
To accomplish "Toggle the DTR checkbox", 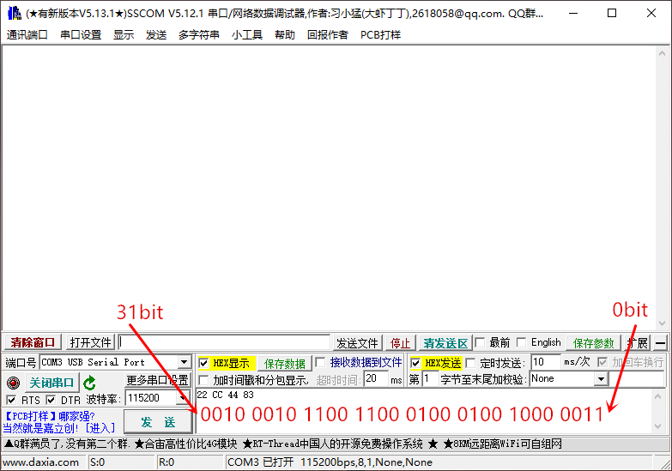I will click(x=51, y=400).
